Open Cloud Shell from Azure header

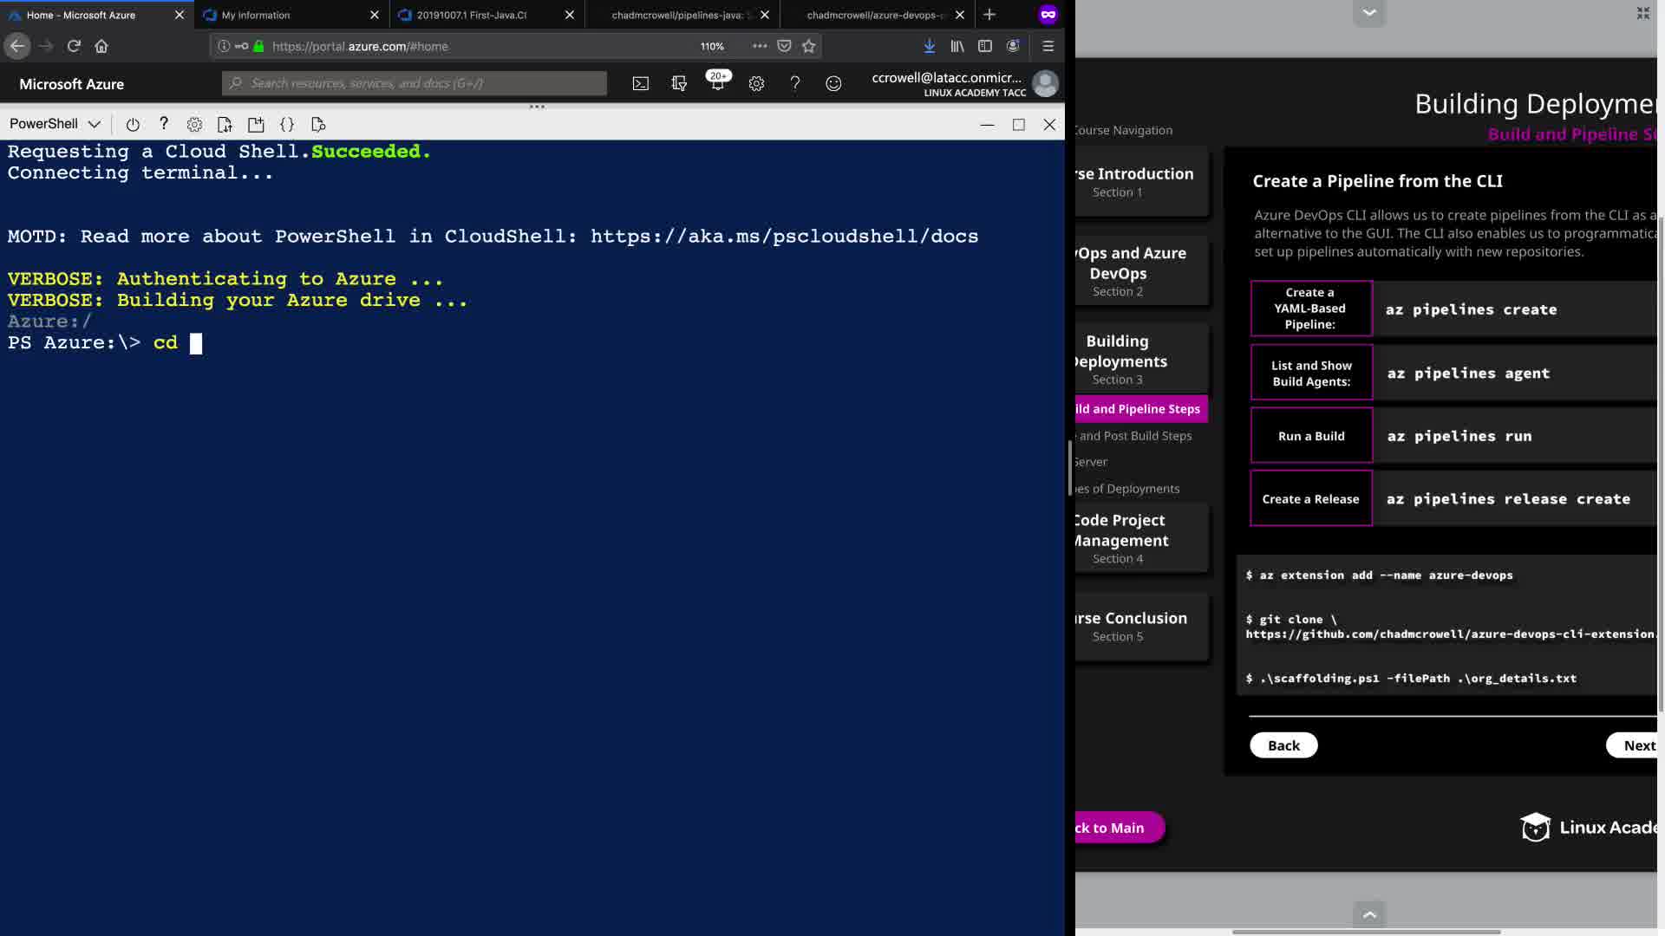coord(640,83)
